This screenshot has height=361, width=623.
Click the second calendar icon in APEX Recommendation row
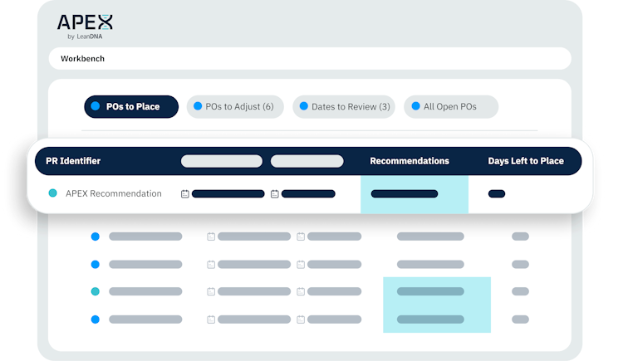click(275, 194)
